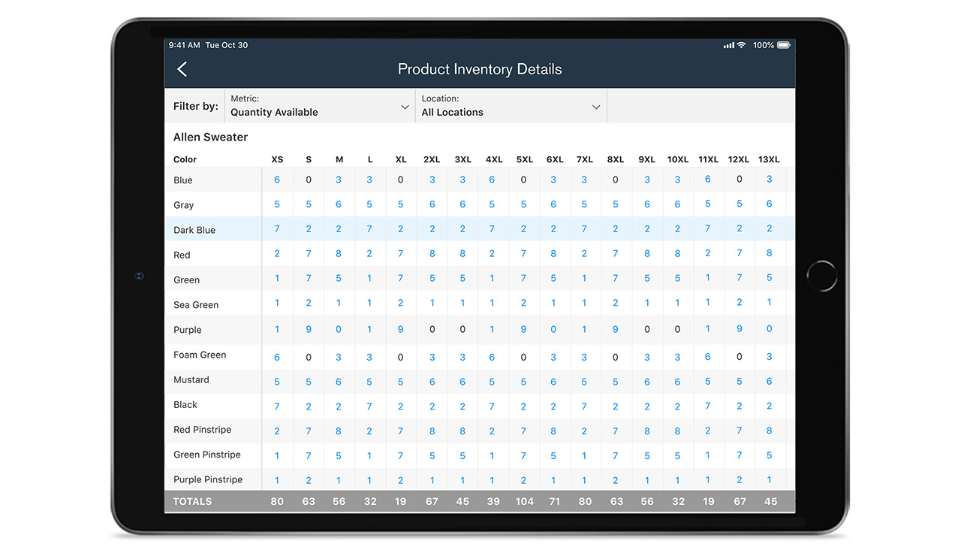The image size is (961, 559).
Task: Open Blue 13XL quantity 3
Action: click(x=770, y=180)
